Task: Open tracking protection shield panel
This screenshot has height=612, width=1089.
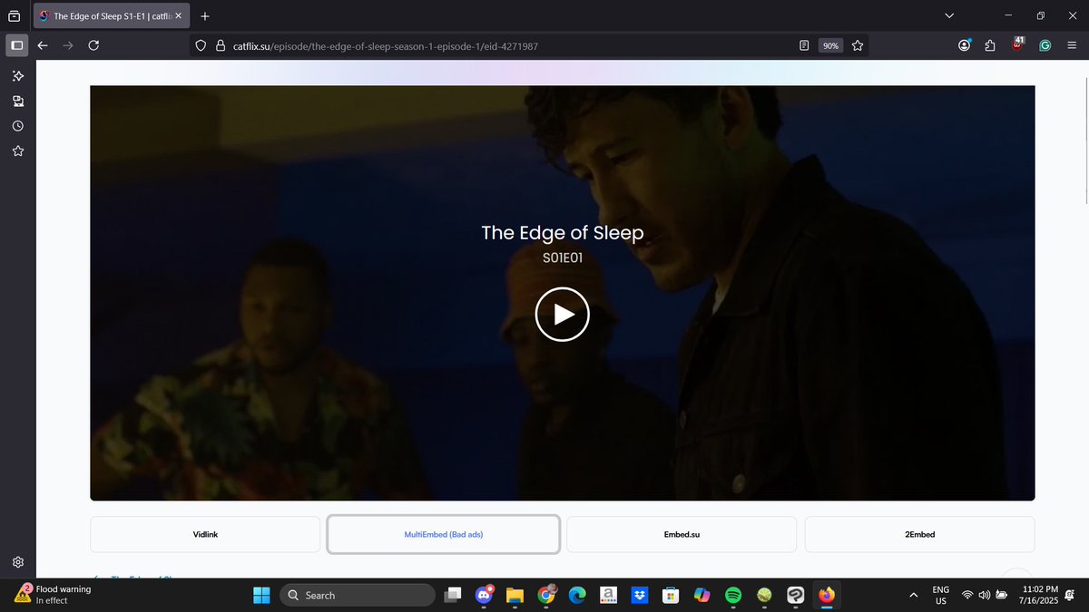Action: 202,45
